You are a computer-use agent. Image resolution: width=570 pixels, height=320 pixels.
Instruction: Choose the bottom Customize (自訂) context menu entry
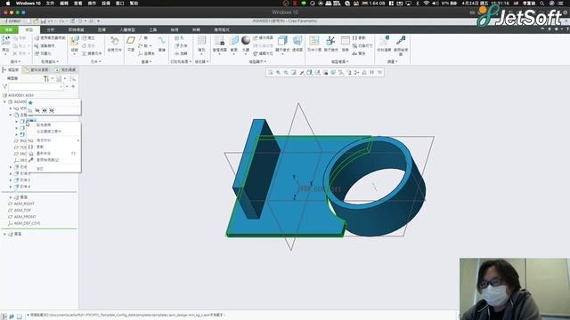(x=40, y=169)
